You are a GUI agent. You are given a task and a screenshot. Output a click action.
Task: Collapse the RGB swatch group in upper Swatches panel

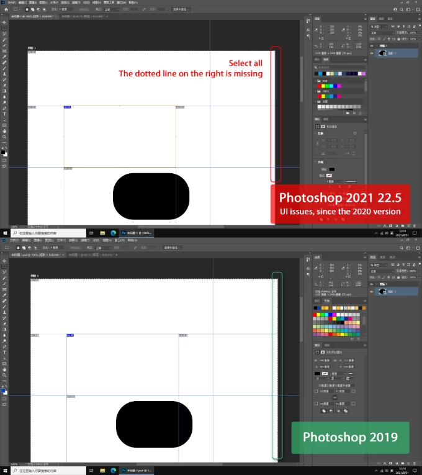pyautogui.click(x=315, y=81)
